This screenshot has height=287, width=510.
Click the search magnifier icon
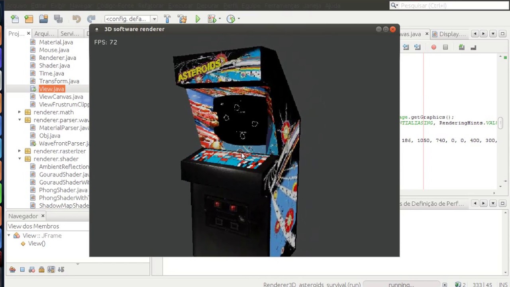[394, 6]
